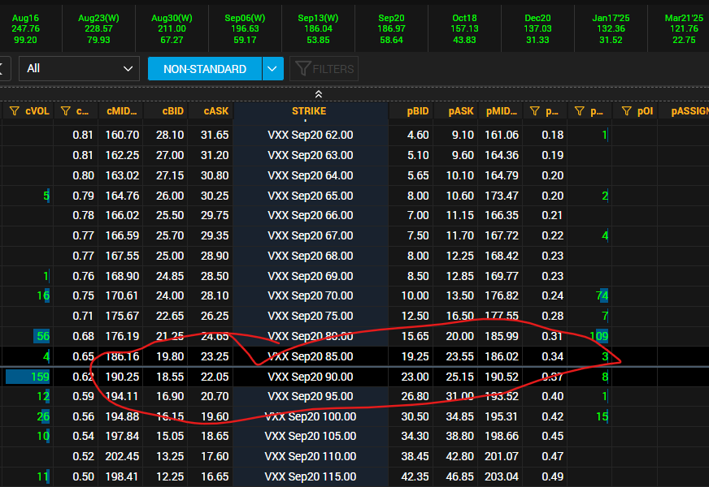Click strike VXX Sep20 65.00

(x=311, y=196)
